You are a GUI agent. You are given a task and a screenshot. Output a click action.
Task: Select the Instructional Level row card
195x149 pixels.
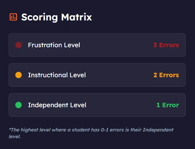[x=97, y=75]
